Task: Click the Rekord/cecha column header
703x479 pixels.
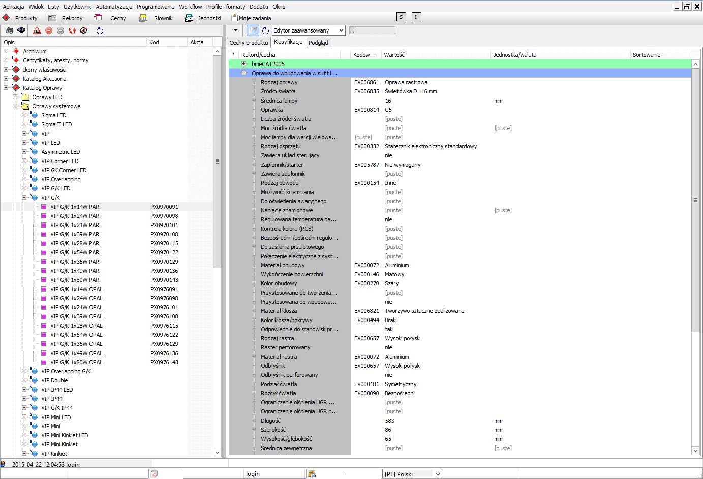Action: [290, 55]
